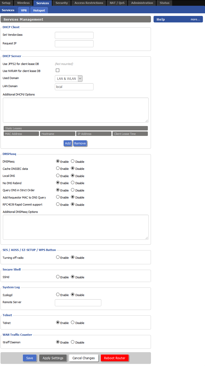Check Use NVRAM for client lease DB

[58, 70]
